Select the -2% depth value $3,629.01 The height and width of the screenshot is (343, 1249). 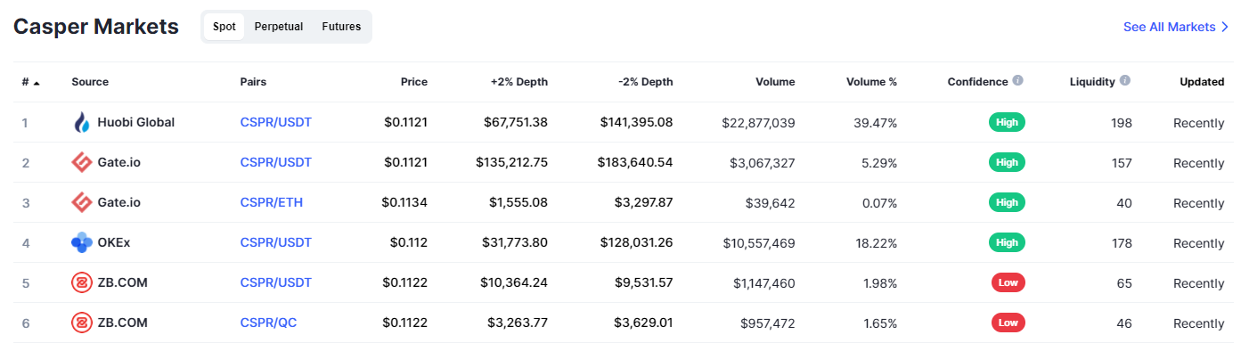(x=642, y=323)
